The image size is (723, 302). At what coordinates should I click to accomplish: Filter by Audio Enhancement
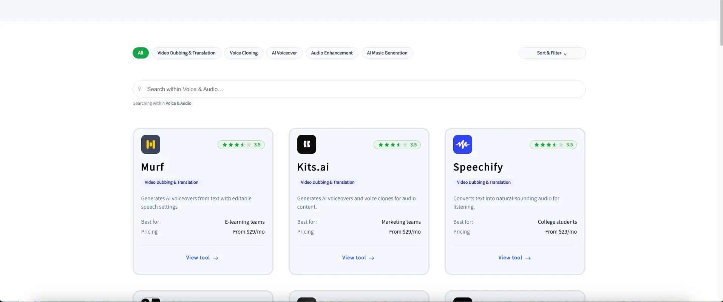(332, 53)
